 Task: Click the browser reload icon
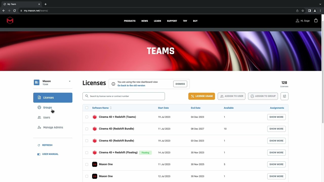14,11
